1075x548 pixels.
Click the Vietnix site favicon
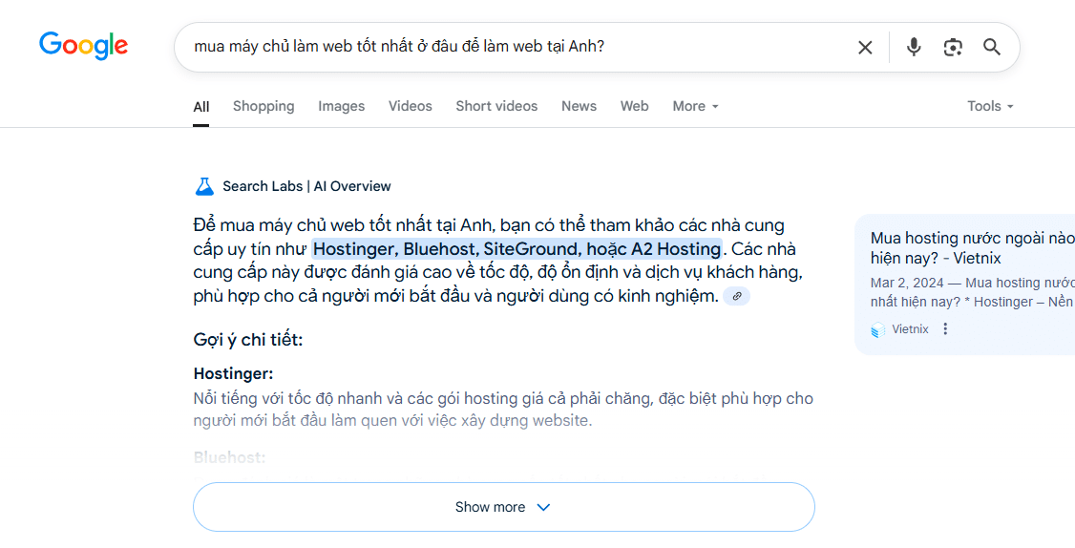878,330
